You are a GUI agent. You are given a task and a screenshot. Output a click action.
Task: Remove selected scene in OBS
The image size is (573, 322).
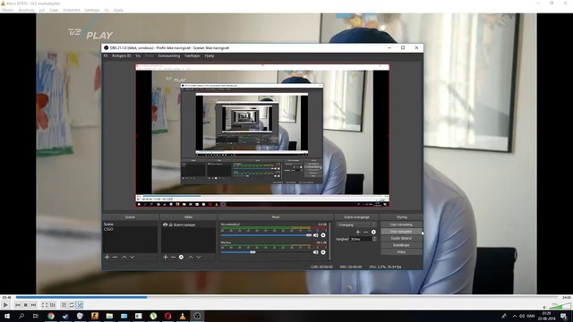pyautogui.click(x=115, y=257)
